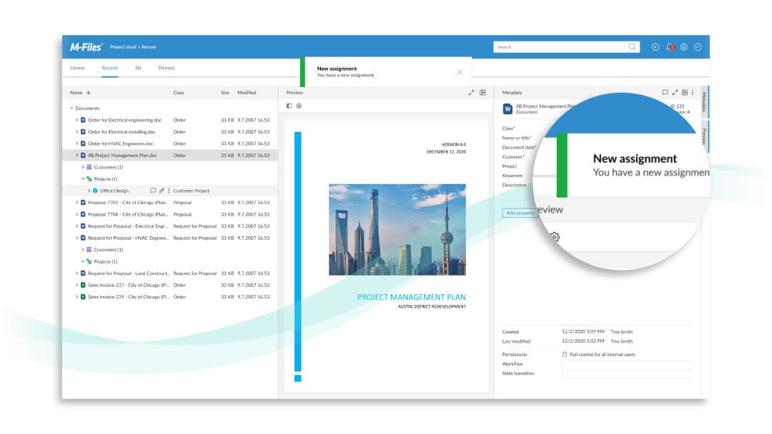Toggle the preview sidebar layout icon
Viewport: 772px width, 434px height.
point(289,106)
